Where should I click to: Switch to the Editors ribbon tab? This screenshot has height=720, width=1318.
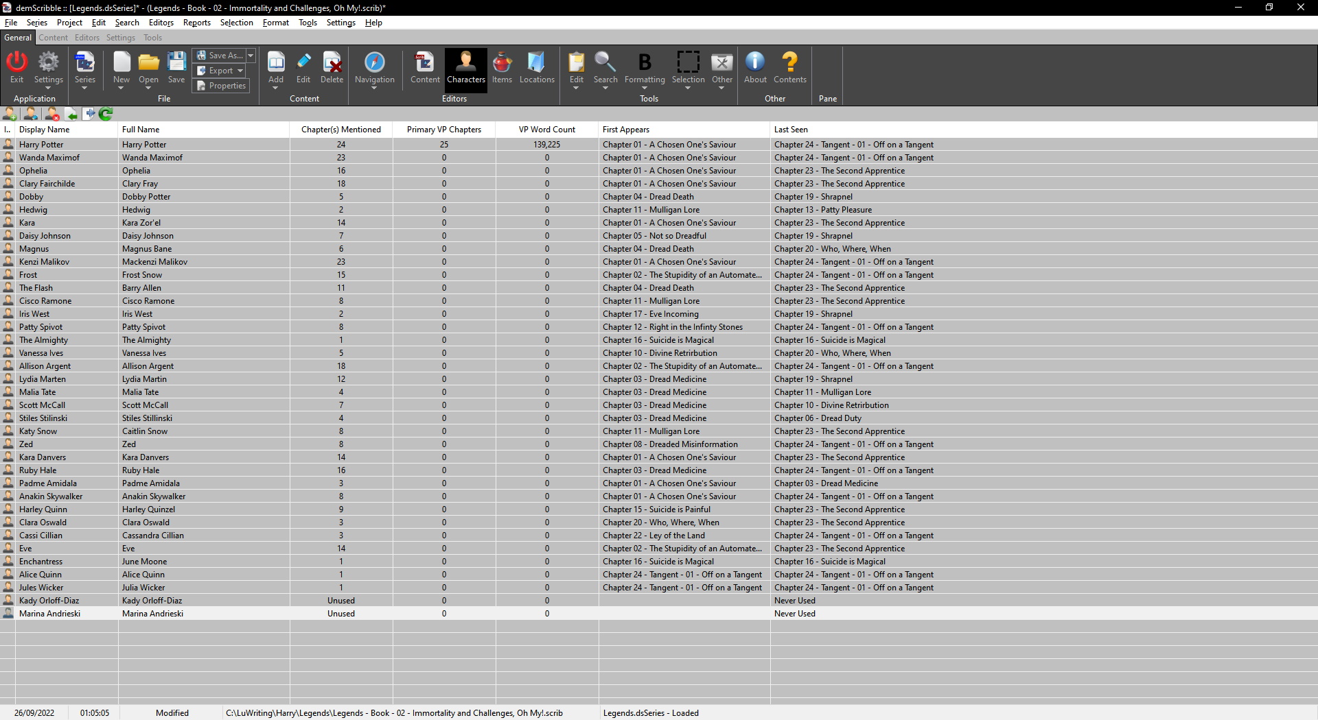[x=87, y=38]
